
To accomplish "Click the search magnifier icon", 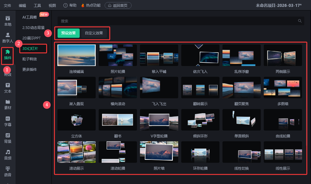I will [300, 21].
